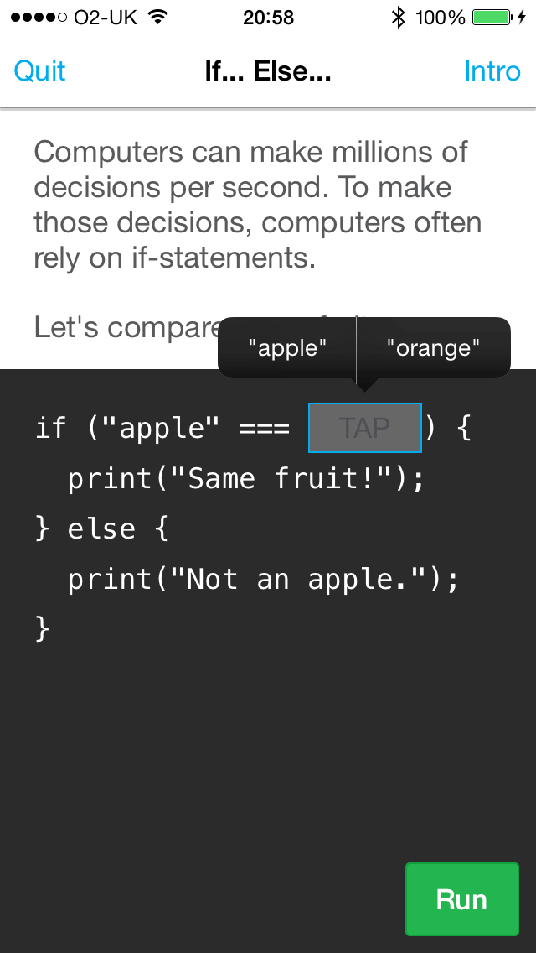Click the Bluetooth status icon
536x953 pixels.
point(398,18)
